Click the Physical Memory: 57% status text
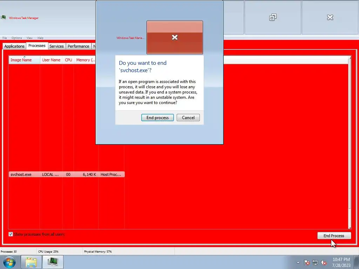This screenshot has height=269, width=359. pos(98,251)
